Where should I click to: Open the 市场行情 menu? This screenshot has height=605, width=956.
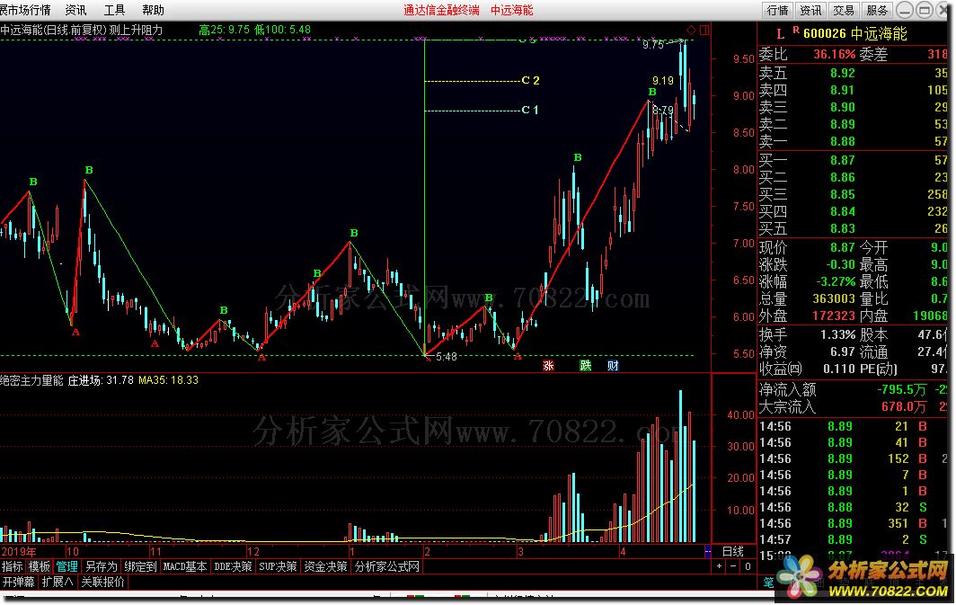click(x=25, y=11)
